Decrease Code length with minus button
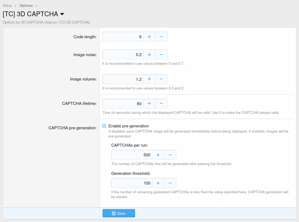Viewport: 299px width, 222px height. [x=161, y=37]
